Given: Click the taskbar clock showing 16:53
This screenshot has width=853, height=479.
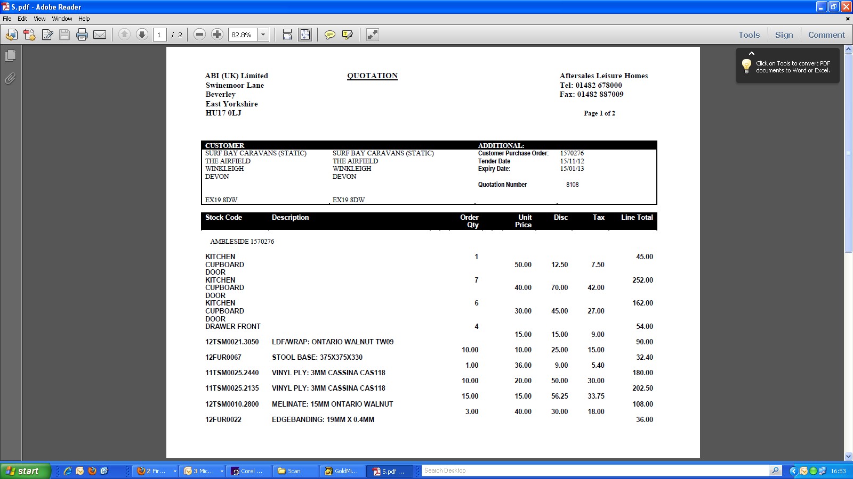Looking at the screenshot, I should coord(838,471).
